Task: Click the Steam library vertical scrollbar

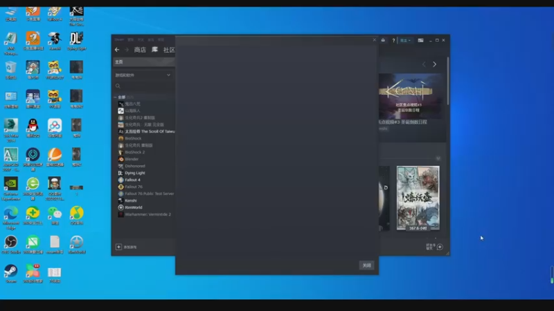Action: click(448, 81)
